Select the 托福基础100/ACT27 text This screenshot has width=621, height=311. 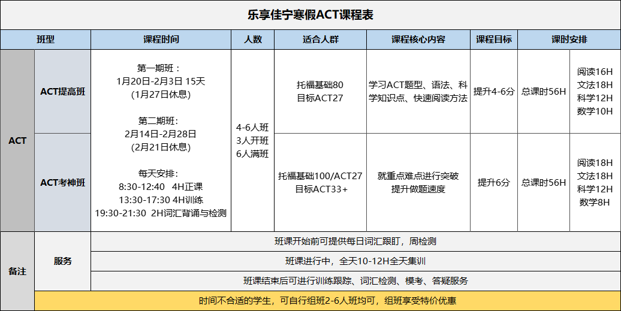coord(320,176)
